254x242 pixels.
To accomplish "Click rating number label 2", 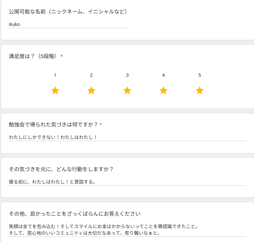I will pyautogui.click(x=91, y=75).
